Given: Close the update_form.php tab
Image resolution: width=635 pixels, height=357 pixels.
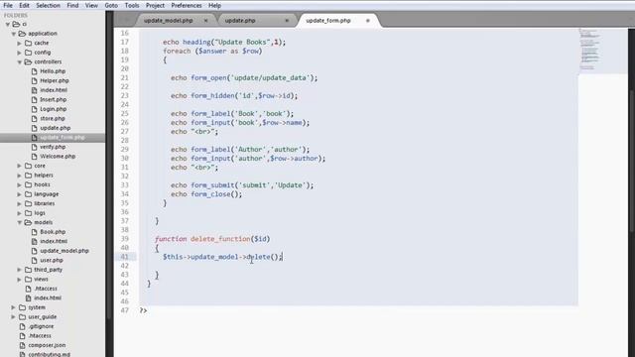Looking at the screenshot, I should 368,20.
